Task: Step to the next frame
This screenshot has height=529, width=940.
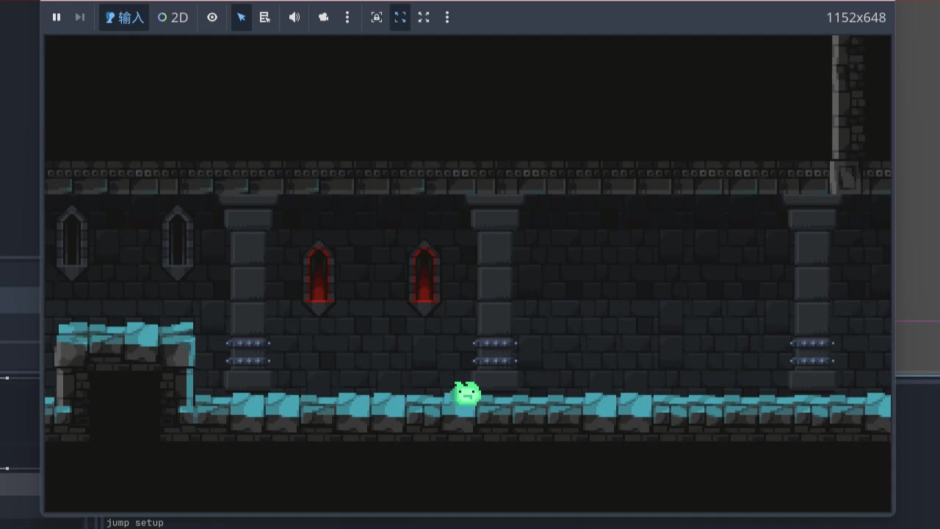Action: pyautogui.click(x=80, y=18)
